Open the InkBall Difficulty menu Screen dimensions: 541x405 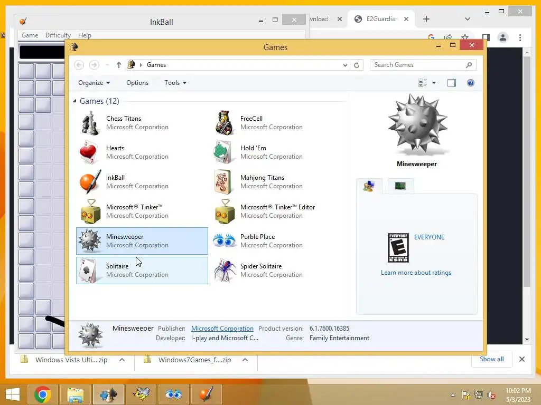58,35
